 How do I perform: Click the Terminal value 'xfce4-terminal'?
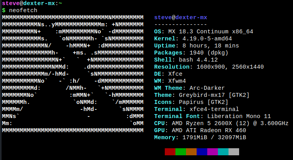(x=214, y=109)
